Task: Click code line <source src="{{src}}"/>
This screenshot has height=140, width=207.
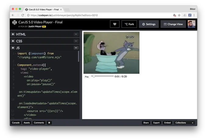Action: [x=45, y=111]
